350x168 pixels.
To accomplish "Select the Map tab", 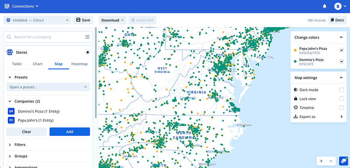I will (59, 64).
